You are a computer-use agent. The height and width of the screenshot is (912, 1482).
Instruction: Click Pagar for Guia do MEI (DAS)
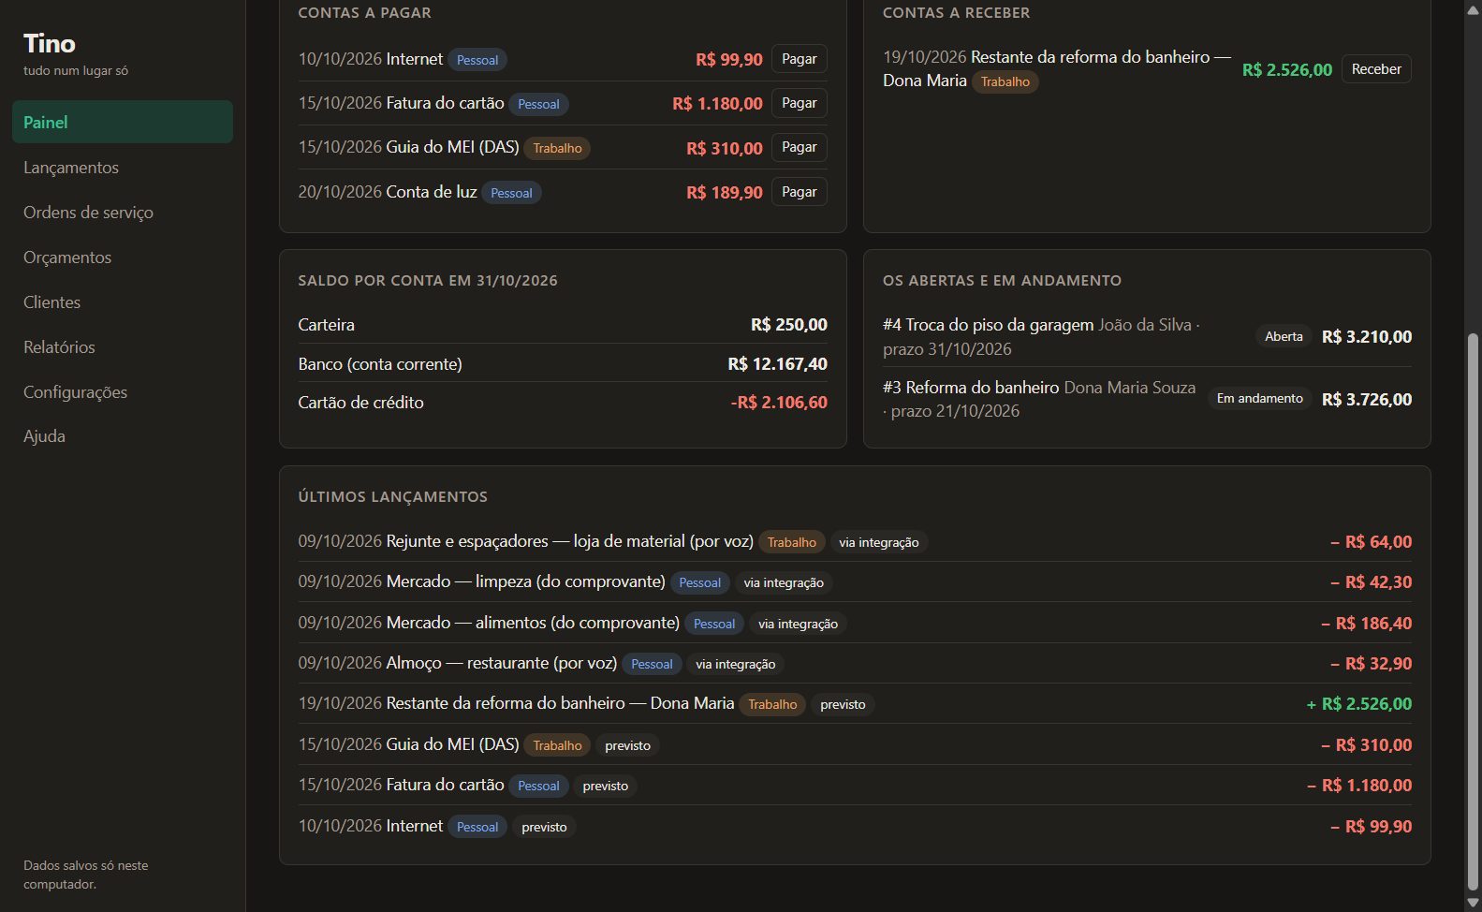tap(799, 147)
